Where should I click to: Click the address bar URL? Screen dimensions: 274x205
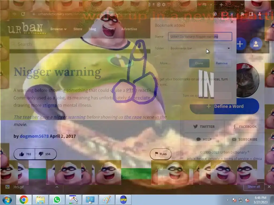point(86,14)
